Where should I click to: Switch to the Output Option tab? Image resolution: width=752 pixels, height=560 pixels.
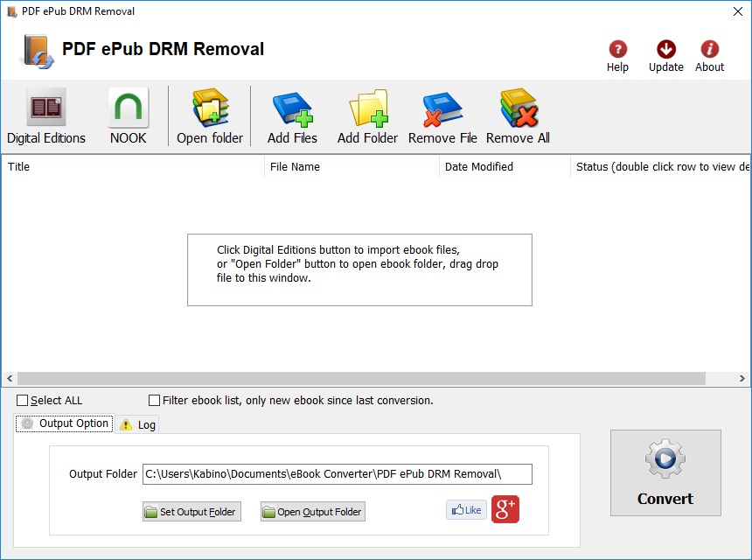pyautogui.click(x=65, y=423)
